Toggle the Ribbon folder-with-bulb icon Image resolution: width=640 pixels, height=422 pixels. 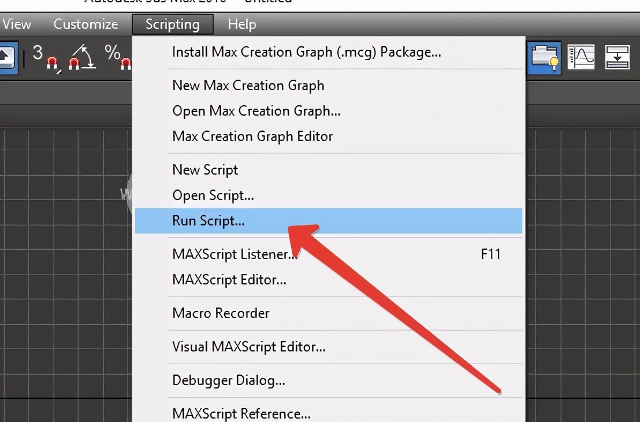click(x=545, y=57)
